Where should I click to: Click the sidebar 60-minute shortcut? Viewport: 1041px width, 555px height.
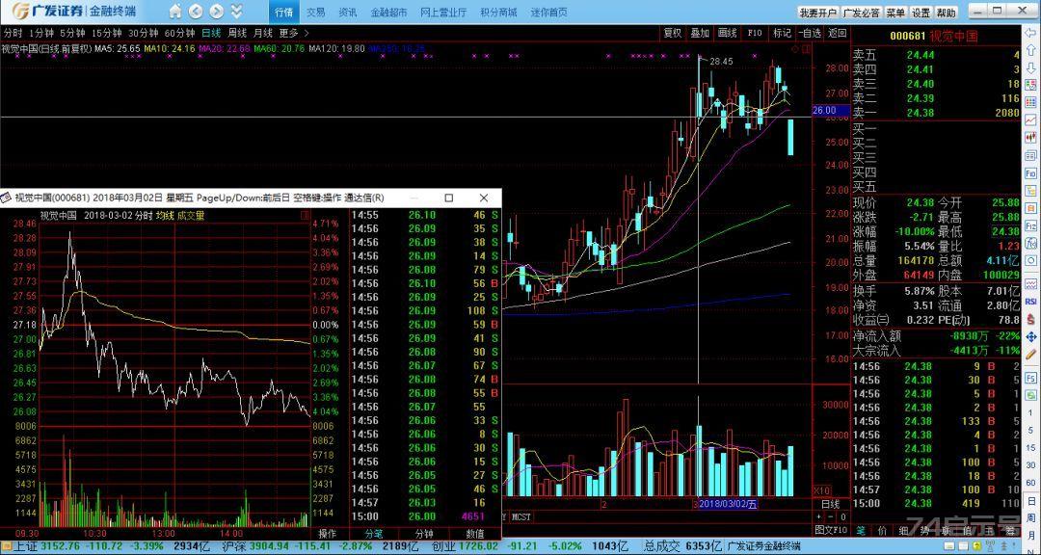click(x=1031, y=483)
